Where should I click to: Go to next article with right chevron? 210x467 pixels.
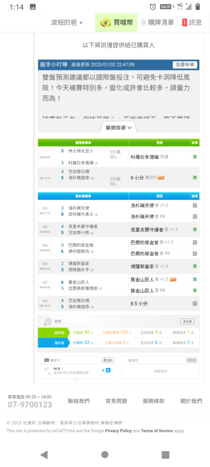click(x=113, y=371)
